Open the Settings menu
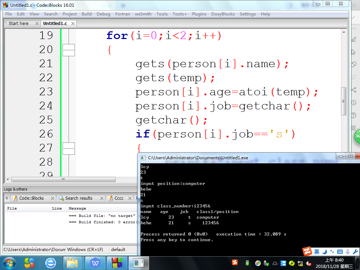 pyautogui.click(x=248, y=14)
